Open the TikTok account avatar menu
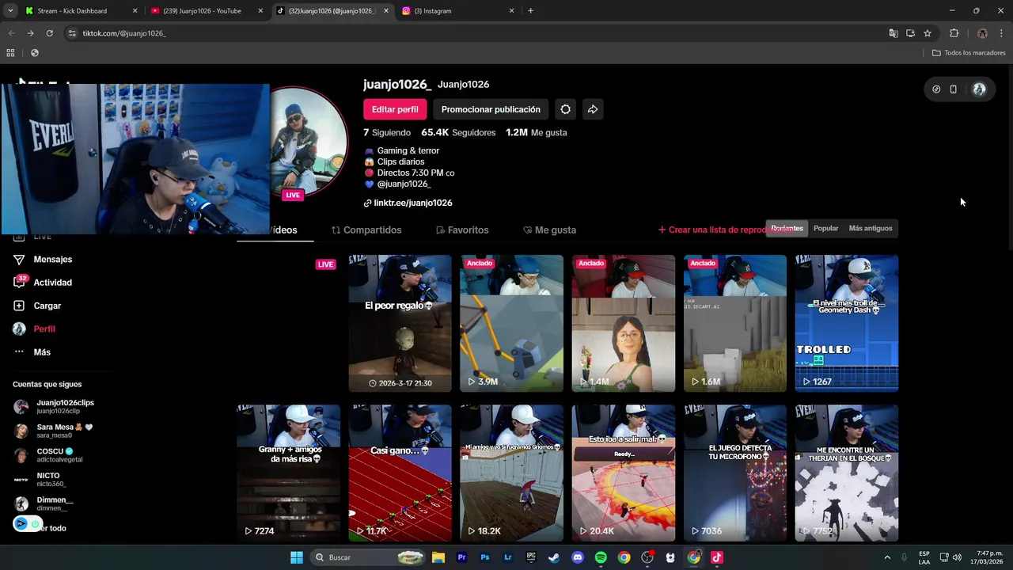 pyautogui.click(x=979, y=89)
